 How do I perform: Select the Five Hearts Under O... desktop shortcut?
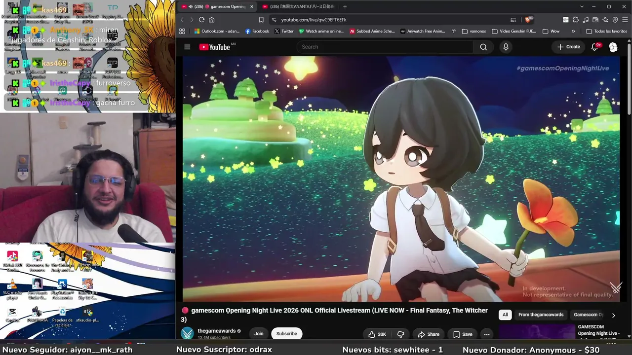[x=38, y=289]
